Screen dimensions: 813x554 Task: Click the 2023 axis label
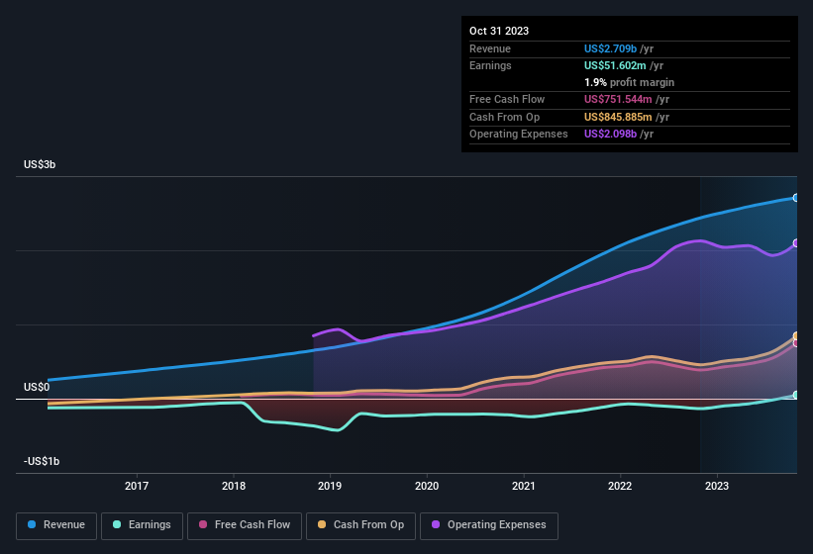click(x=717, y=486)
